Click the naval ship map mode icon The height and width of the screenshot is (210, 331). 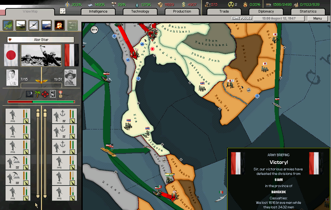tap(47, 25)
